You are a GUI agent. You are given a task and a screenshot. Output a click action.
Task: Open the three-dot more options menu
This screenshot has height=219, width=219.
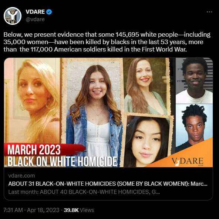point(209,12)
